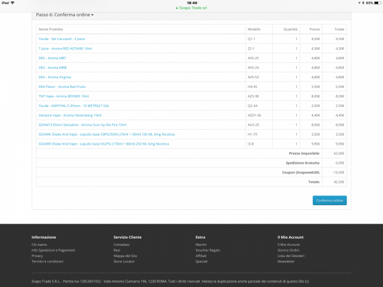383x287 pixels.
Task: Open Termini e condizioni footer link
Action: point(47,261)
